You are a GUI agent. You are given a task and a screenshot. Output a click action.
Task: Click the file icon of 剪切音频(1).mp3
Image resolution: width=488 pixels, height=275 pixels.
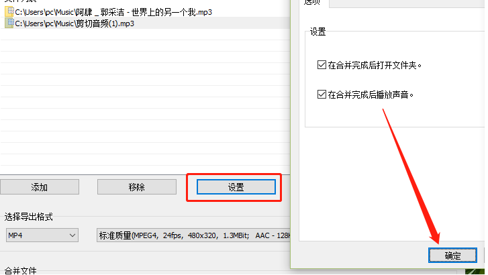(9, 23)
